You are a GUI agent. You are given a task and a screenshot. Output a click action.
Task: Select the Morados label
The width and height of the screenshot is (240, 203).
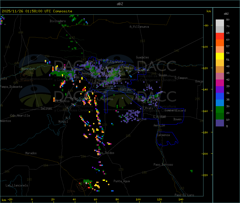point(31,153)
